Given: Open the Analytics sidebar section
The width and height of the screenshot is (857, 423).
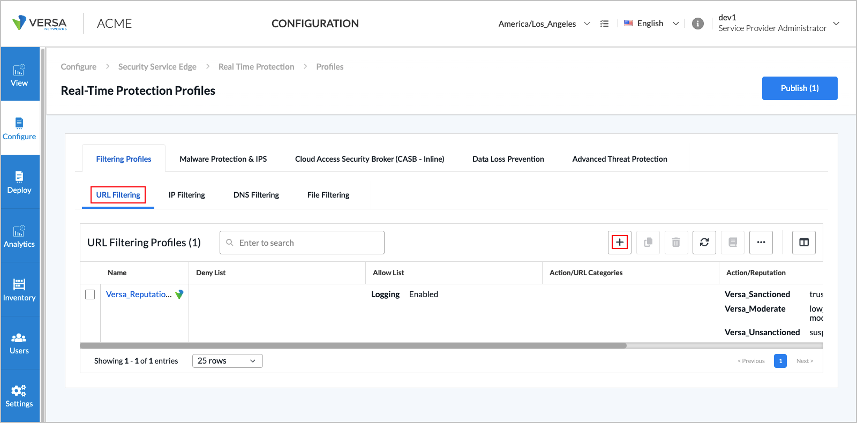Looking at the screenshot, I should pos(19,236).
